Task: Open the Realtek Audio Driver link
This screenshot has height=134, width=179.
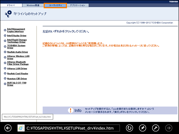Action: pyautogui.click(x=18, y=52)
